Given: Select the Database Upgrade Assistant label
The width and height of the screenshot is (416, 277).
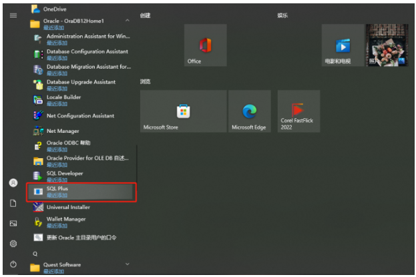Looking at the screenshot, I should coord(81,82).
